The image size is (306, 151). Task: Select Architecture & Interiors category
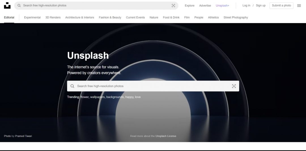pyautogui.click(x=80, y=17)
